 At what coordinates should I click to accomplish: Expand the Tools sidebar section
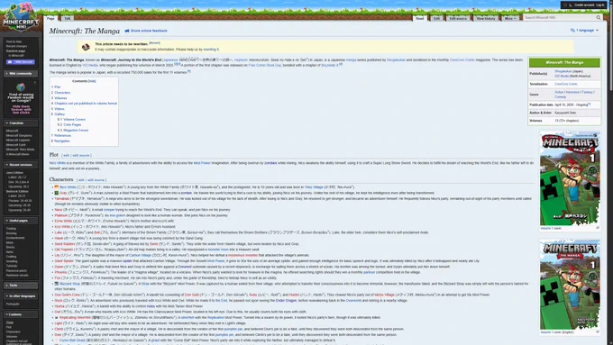click(21, 286)
